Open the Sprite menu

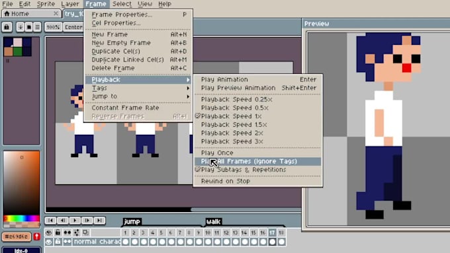click(x=46, y=4)
